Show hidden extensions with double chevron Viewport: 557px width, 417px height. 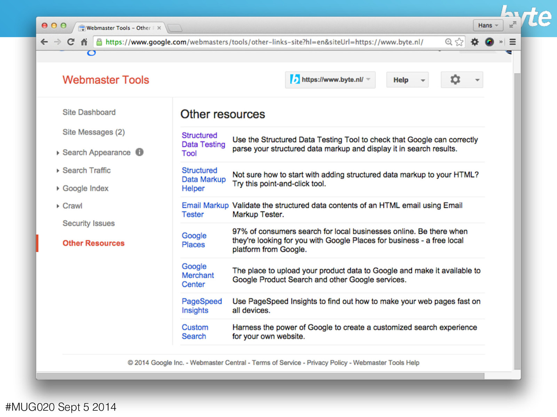(x=501, y=42)
